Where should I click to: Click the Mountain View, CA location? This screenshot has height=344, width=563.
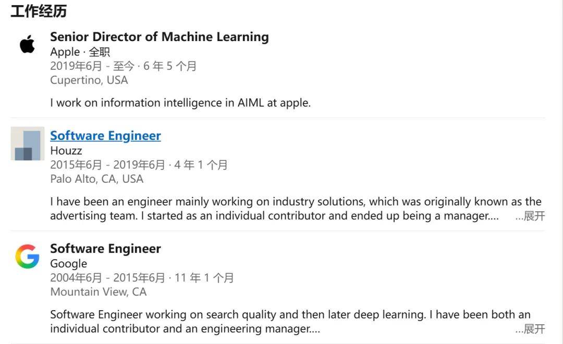pyautogui.click(x=98, y=292)
